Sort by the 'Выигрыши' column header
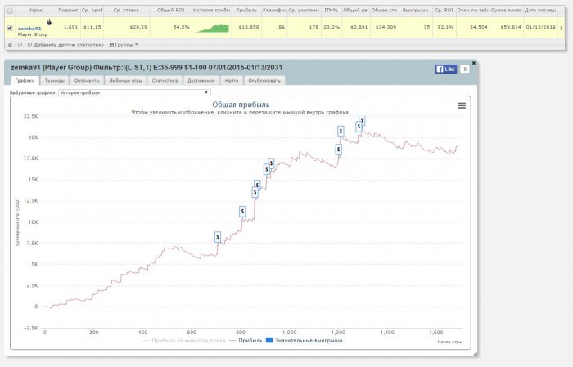This screenshot has width=573, height=367. [415, 11]
